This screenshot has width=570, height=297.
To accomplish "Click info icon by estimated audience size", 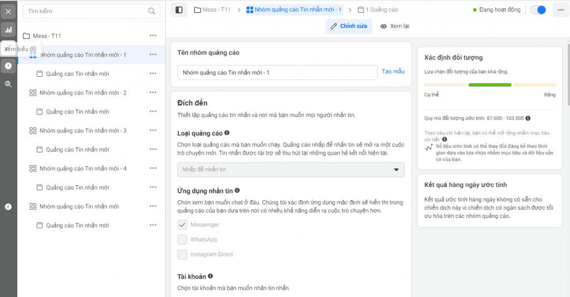I will pyautogui.click(x=528, y=118).
